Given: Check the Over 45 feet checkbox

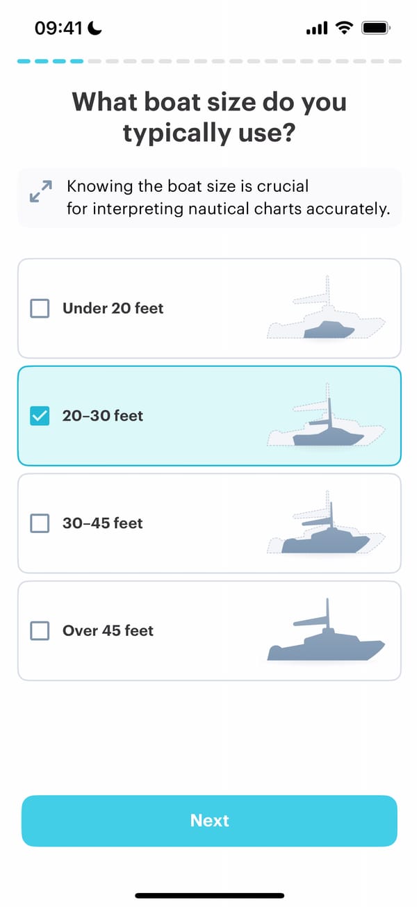Looking at the screenshot, I should [40, 630].
